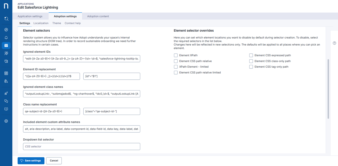Open the chat bubbles icon in sidebar

coord(6,101)
